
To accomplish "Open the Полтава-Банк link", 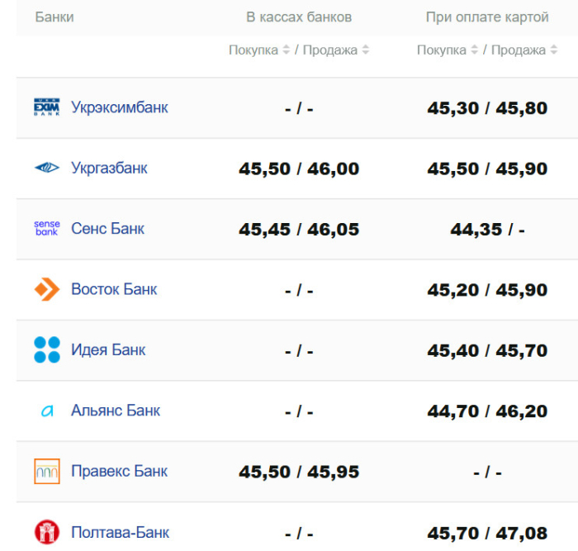I will point(121,531).
